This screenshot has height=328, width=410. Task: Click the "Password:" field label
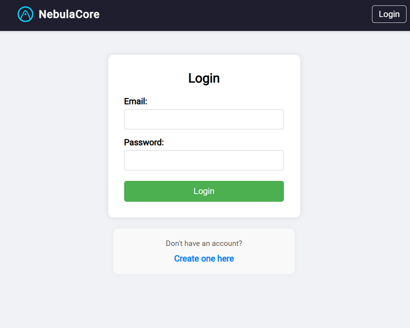pyautogui.click(x=144, y=143)
